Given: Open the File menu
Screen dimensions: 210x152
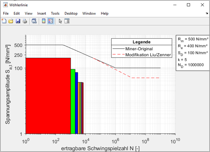Looking at the screenshot, I should (6, 13).
